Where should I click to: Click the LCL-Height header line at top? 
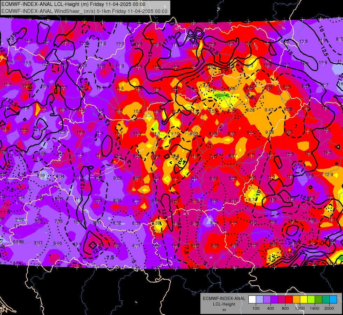(x=73, y=4)
